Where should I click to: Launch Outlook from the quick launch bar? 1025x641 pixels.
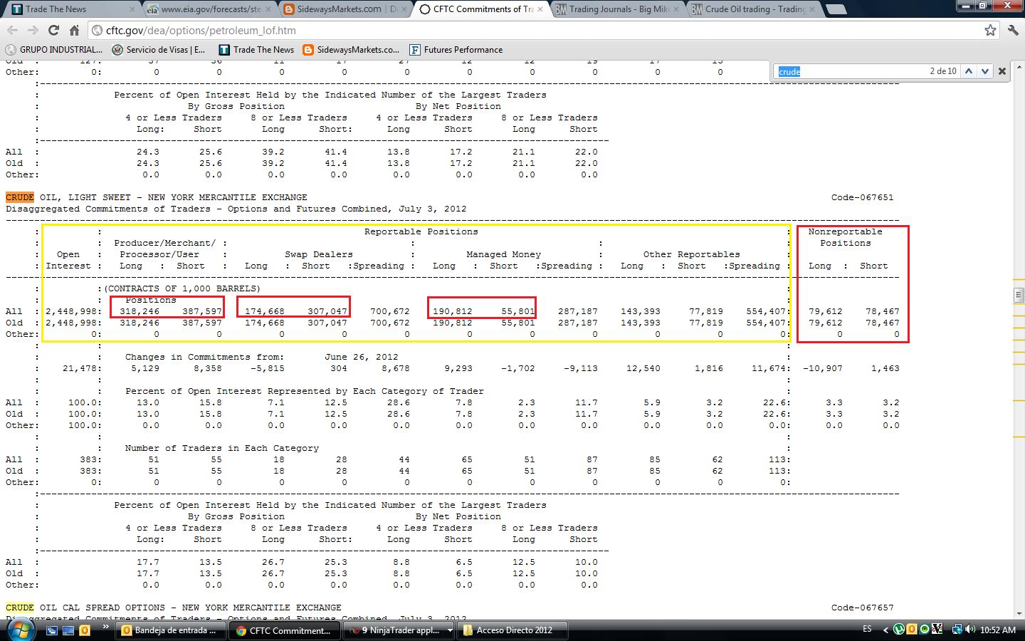85,630
